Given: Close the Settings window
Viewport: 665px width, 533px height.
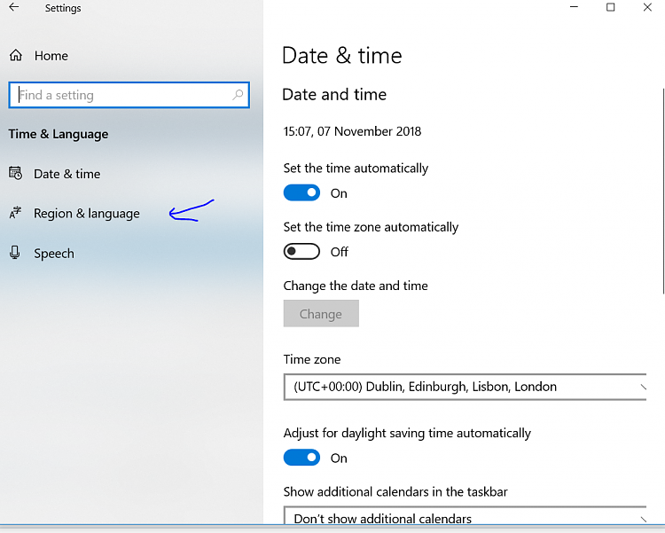Looking at the screenshot, I should coord(647,7).
